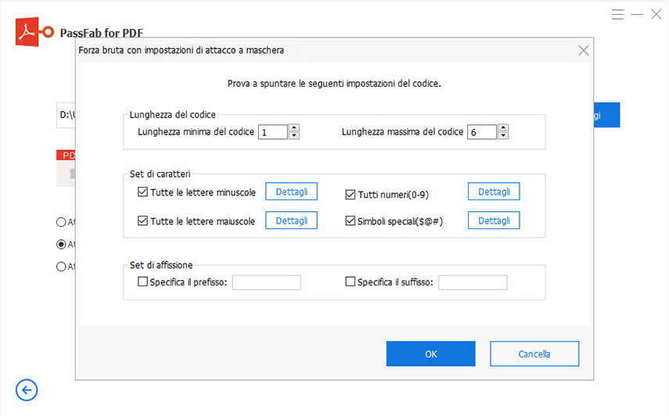Click the minimum code length field
The image size is (669, 416).
coord(273,132)
